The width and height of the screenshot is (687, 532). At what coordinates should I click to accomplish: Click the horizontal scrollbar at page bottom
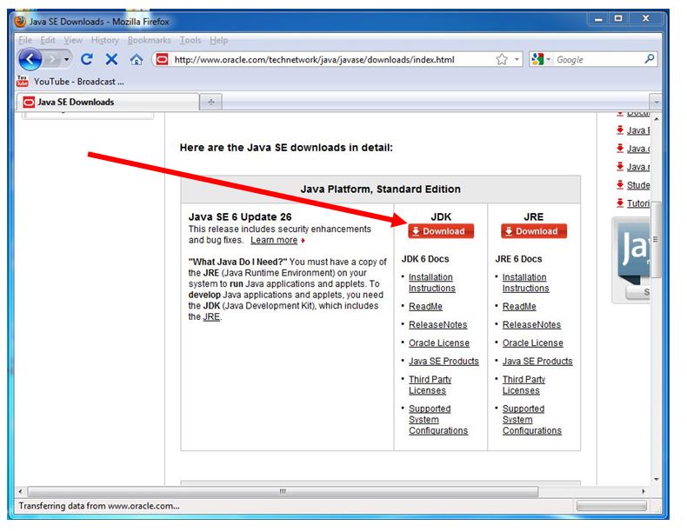click(x=281, y=491)
